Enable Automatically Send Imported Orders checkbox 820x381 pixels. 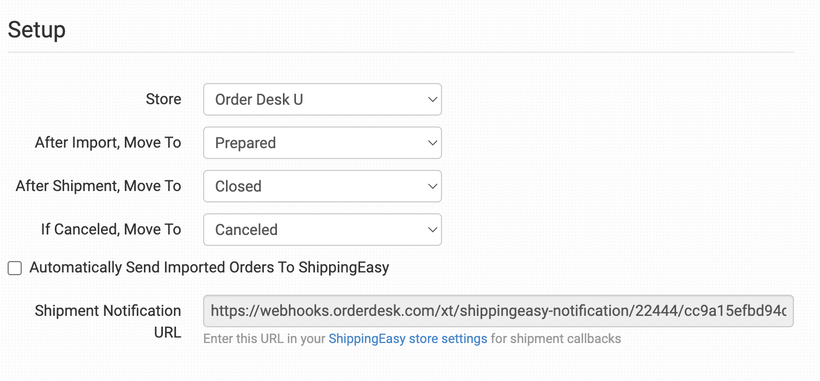coord(15,268)
